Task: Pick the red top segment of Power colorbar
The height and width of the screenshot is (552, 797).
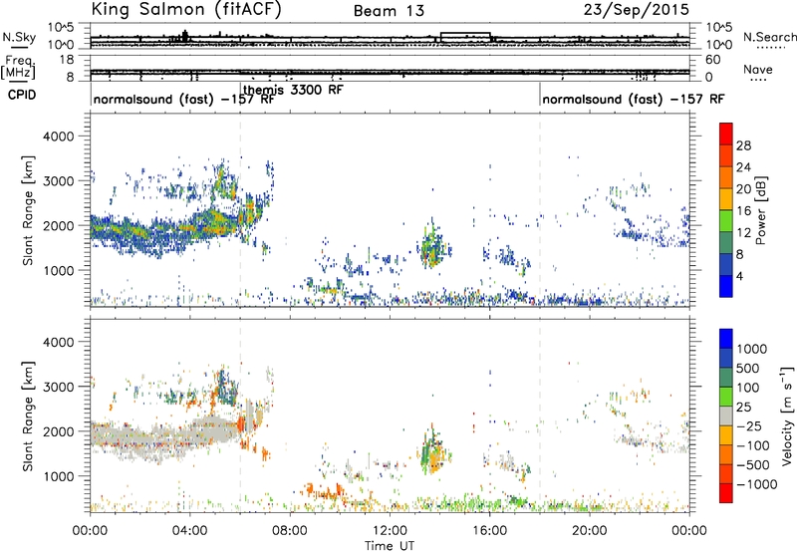Action: [726, 135]
